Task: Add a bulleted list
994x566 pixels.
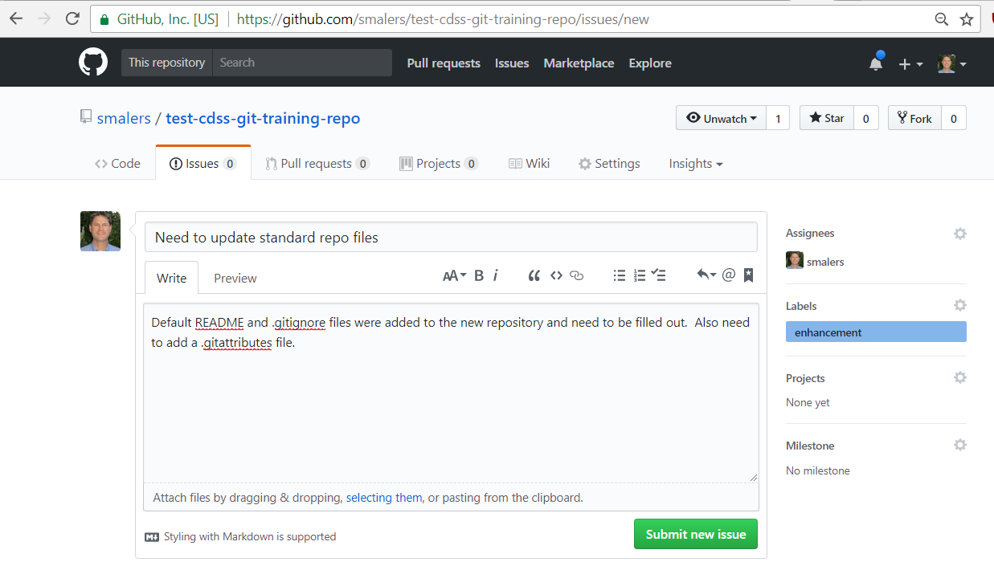Action: click(619, 275)
